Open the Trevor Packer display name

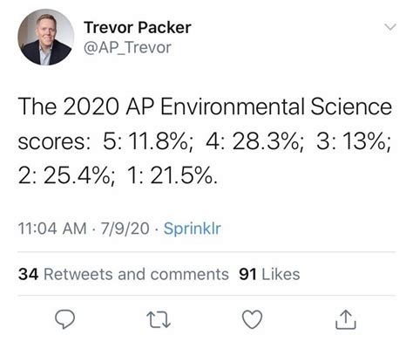tap(138, 28)
